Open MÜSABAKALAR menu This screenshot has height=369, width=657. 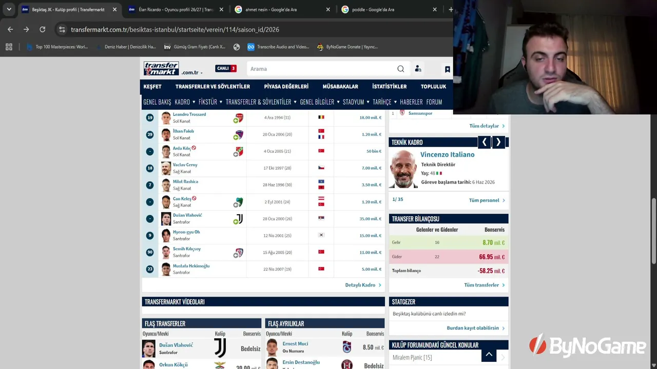(340, 87)
